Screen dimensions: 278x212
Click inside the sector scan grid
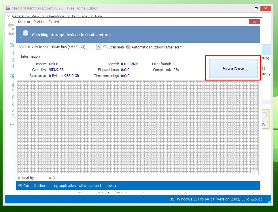tap(138, 127)
